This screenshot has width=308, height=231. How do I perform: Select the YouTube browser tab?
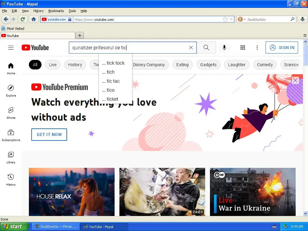(38, 35)
